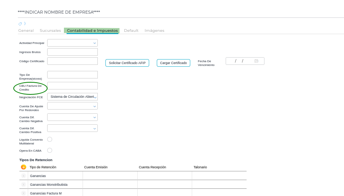Switch to the General tab
Screen dimensions: 344x196
(x=26, y=31)
